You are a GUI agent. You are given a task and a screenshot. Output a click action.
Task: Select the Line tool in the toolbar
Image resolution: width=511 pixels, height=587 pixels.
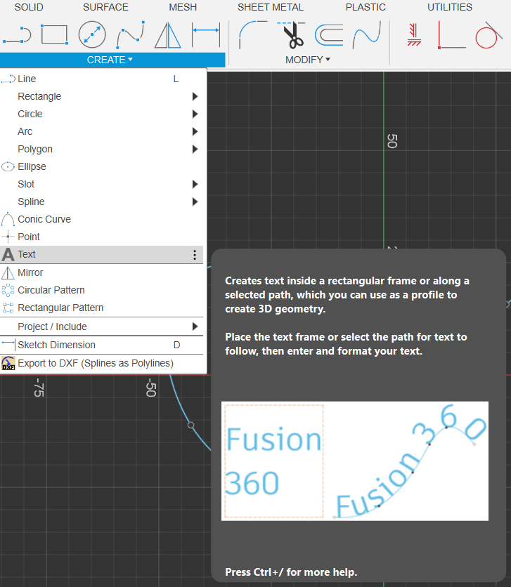(17, 35)
